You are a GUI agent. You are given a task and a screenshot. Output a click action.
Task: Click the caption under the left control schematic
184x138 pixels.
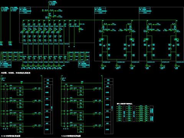pyautogui.click(x=11, y=136)
